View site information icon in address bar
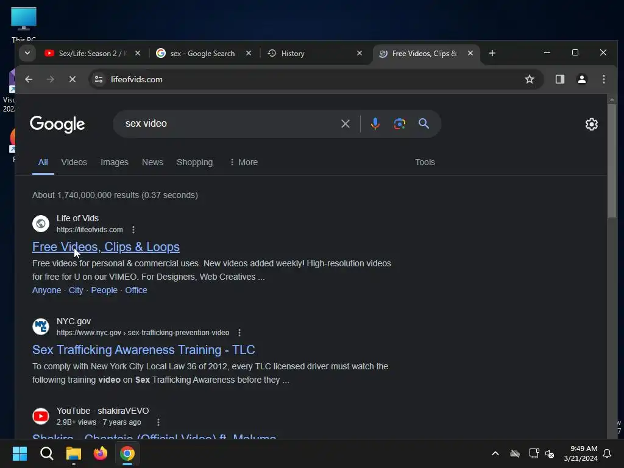 (x=99, y=79)
